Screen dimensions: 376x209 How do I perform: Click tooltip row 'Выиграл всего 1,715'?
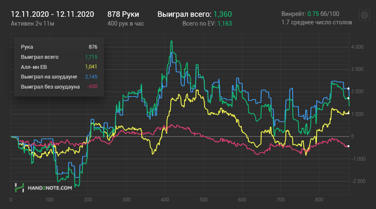pos(59,57)
